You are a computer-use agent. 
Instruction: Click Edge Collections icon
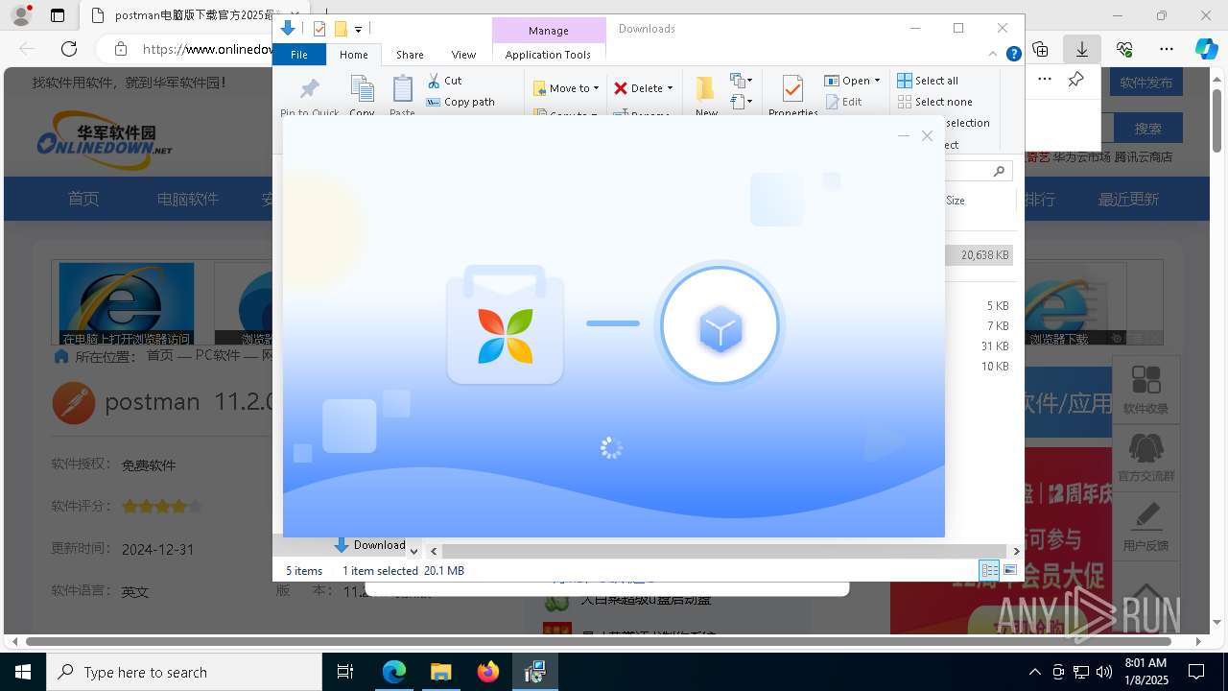[1040, 49]
